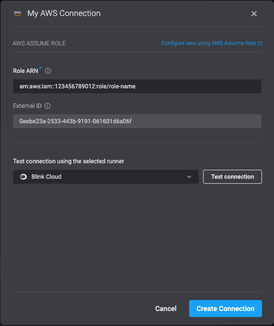274x326 pixels.
Task: Cancel the connection creation
Action: coord(166,309)
